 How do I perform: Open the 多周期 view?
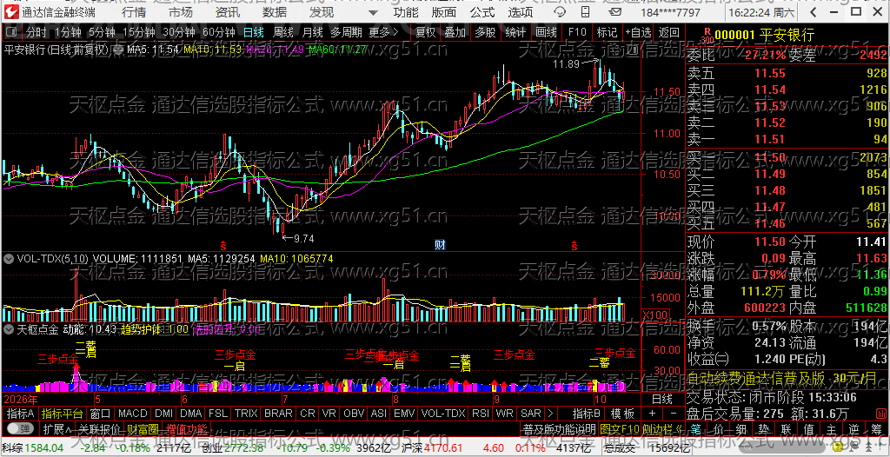coord(346,32)
